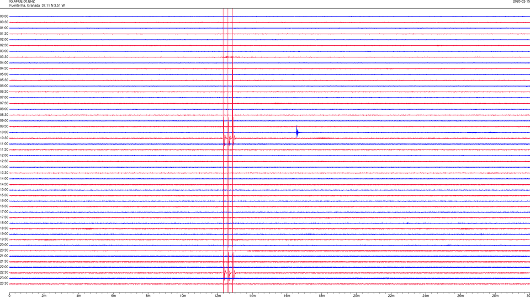This screenshot has width=530, height=298.
Task: Click the red calibration pulses on 22:30 trace
Action: (229, 273)
